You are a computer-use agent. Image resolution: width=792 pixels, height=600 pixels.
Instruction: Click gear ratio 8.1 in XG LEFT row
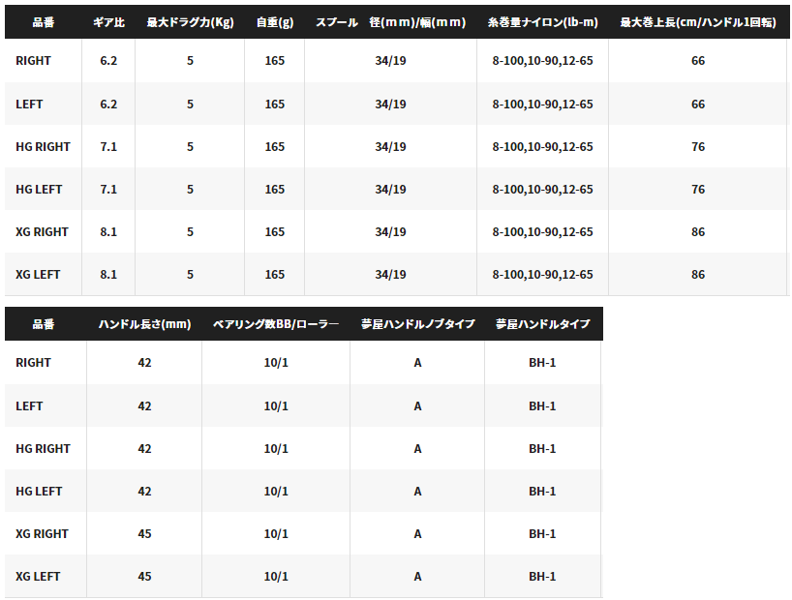(x=108, y=274)
